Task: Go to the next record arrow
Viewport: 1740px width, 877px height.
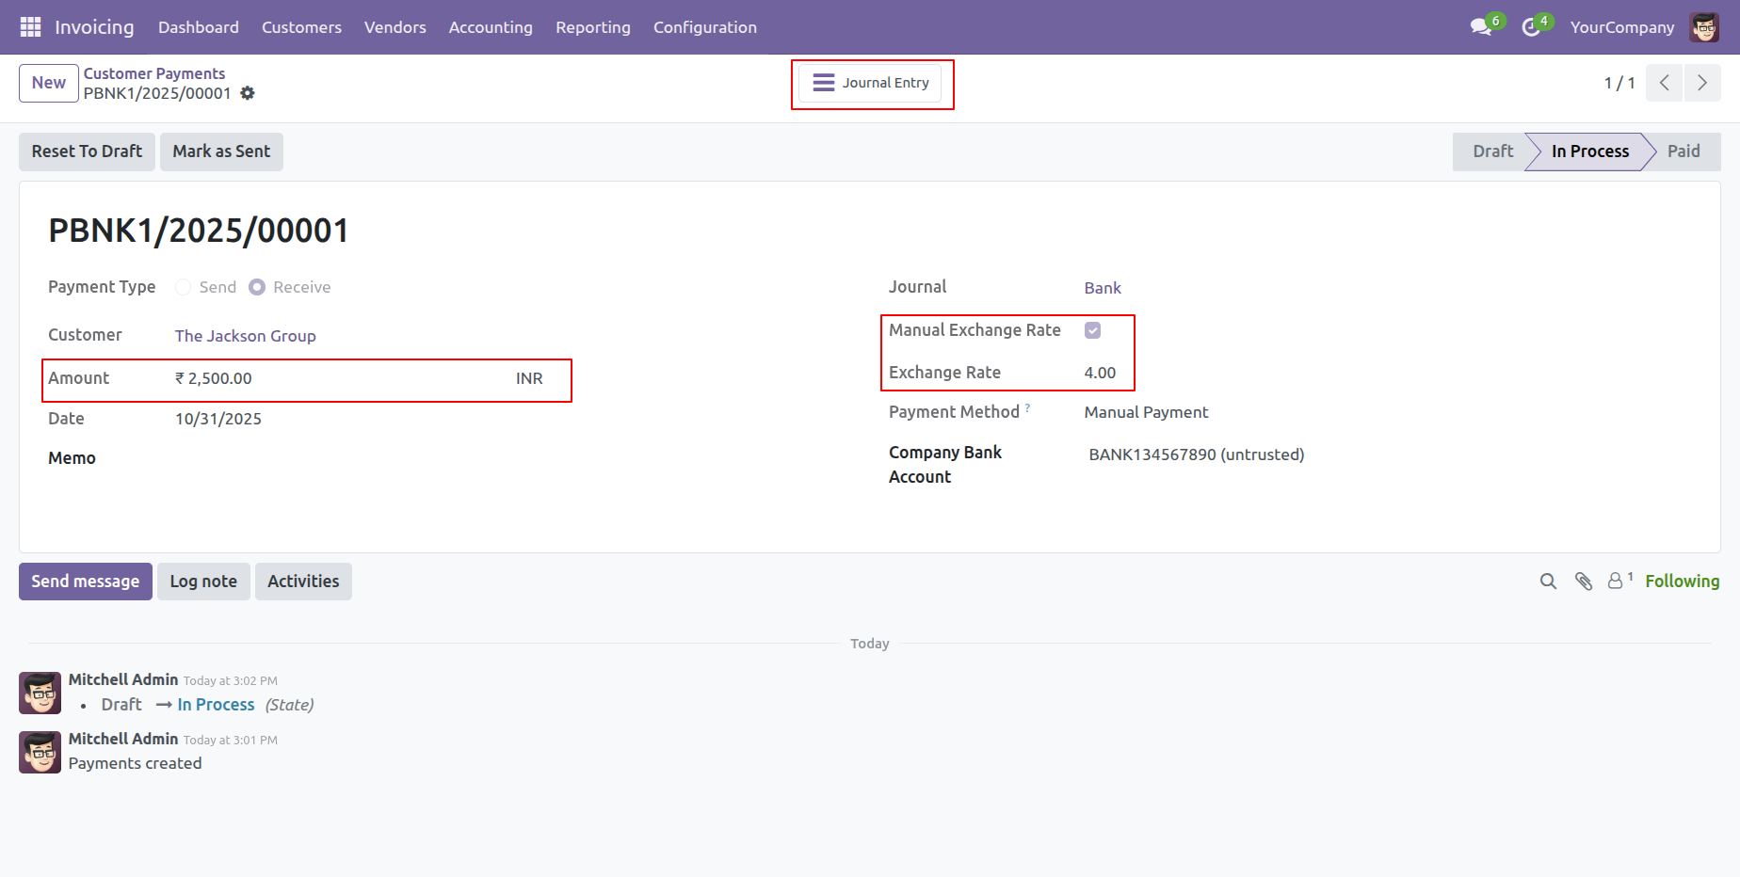Action: coord(1701,83)
